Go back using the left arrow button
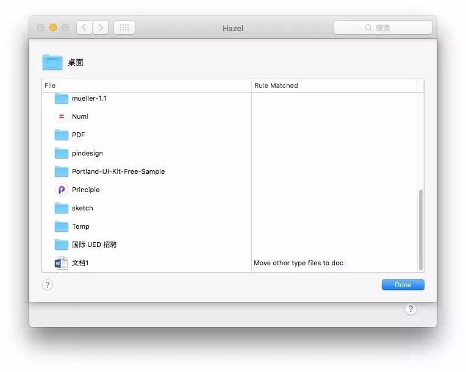Screen dimensions: 466x372 [x=84, y=27]
